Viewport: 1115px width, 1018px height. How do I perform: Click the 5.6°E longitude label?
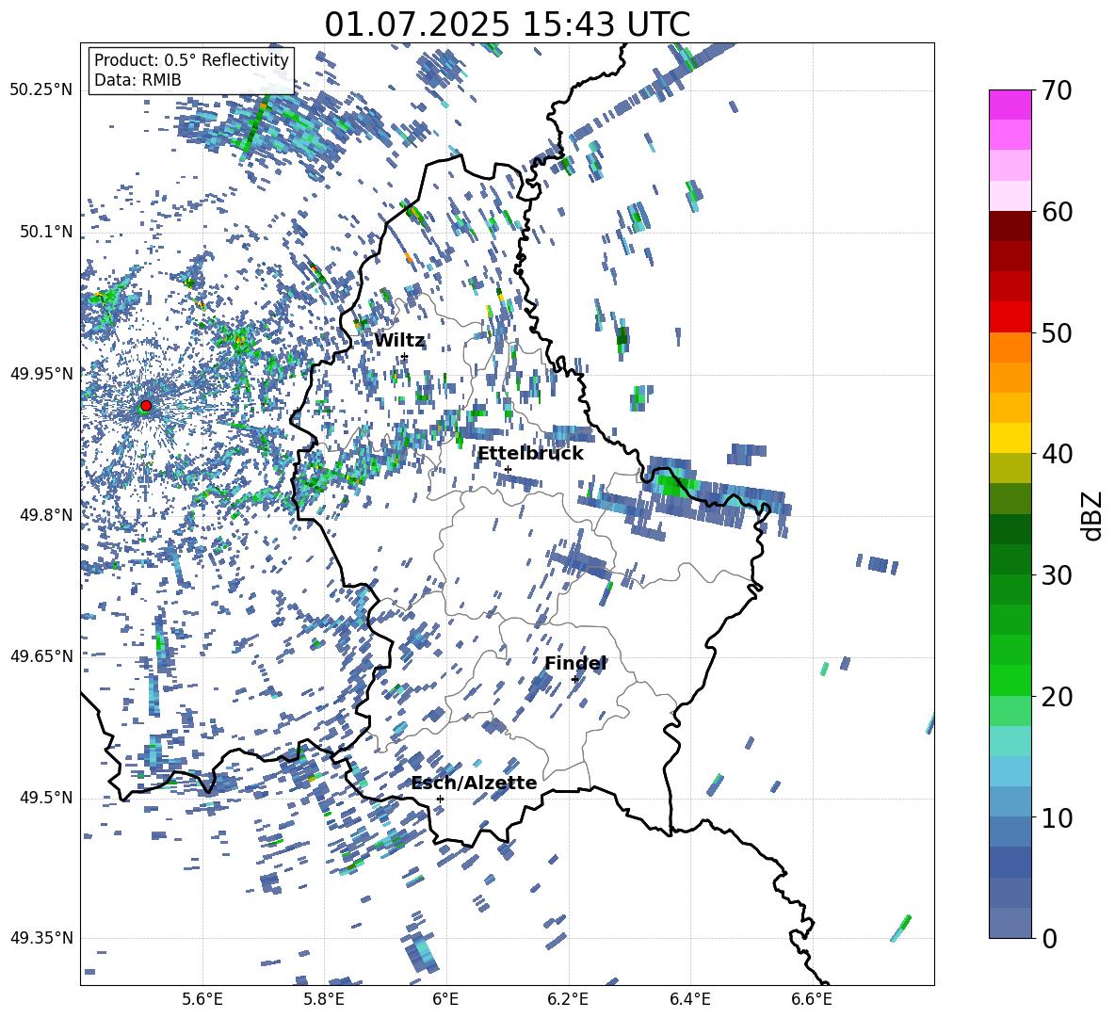(x=202, y=999)
